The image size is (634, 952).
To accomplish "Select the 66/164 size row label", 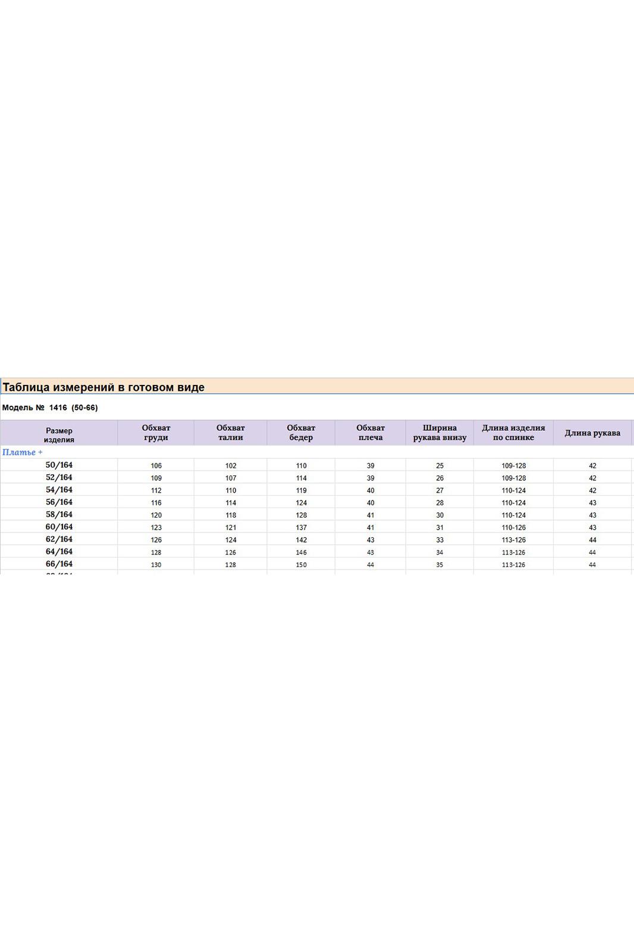I will pos(59,564).
